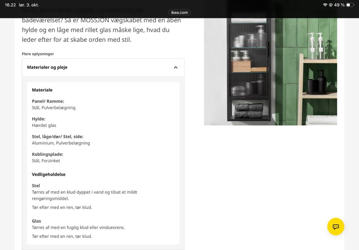
Task: Click 'Stål, Pulverbelægning' text
Action: (x=53, y=108)
